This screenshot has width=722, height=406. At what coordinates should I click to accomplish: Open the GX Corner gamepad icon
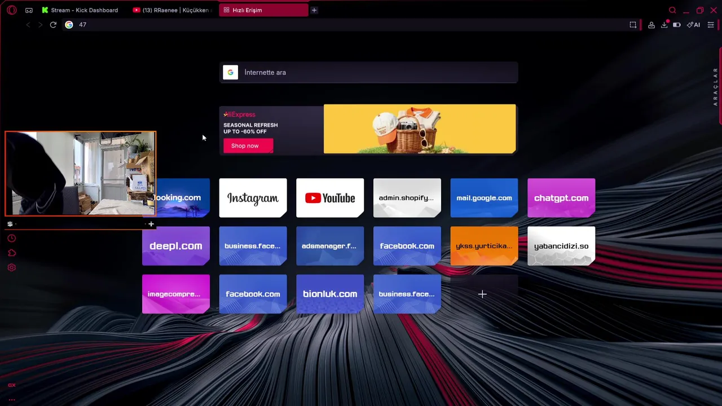(x=29, y=10)
